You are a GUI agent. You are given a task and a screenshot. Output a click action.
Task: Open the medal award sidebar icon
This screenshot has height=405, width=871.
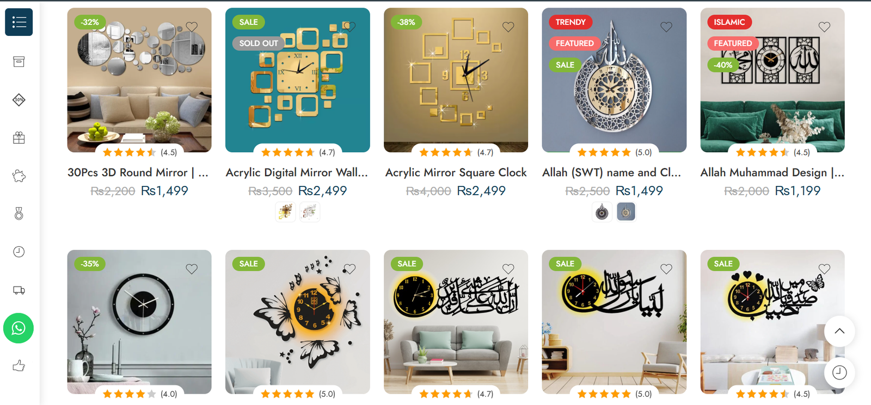(19, 214)
